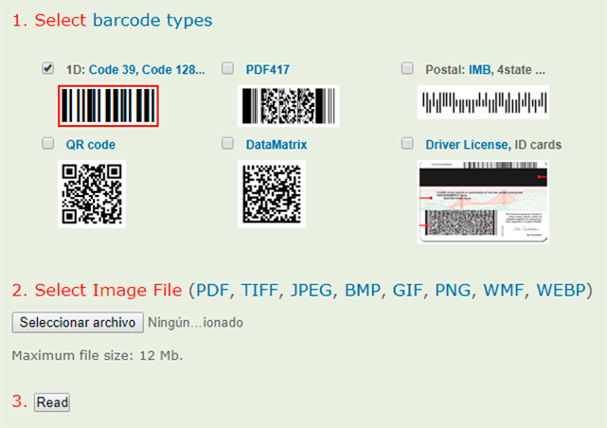Enable the PDF417 checkbox
The height and width of the screenshot is (428, 607).
[227, 68]
